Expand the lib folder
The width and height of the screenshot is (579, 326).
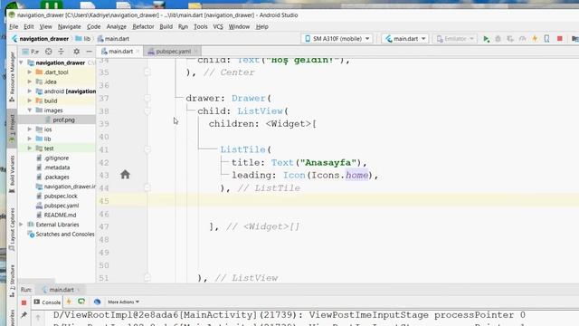pyautogui.click(x=30, y=139)
